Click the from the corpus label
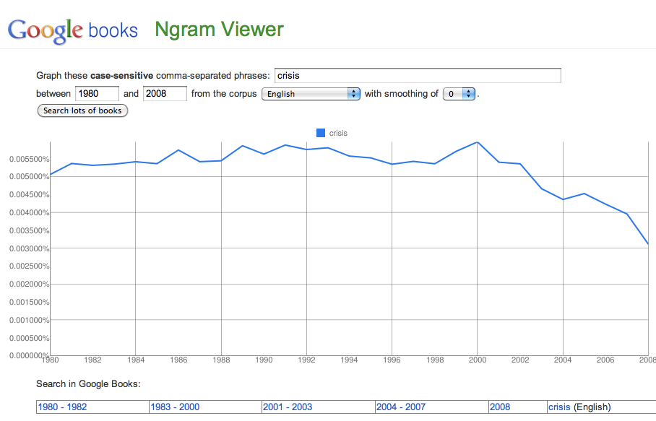Viewport: 656px width, 421px height. pos(224,94)
